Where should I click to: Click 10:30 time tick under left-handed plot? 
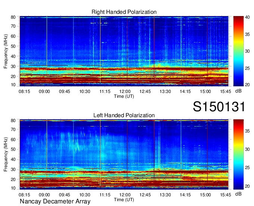tap(85, 195)
